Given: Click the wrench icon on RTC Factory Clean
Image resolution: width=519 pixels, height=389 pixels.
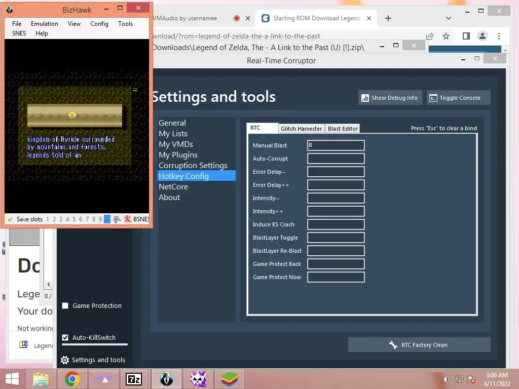Looking at the screenshot, I should click(x=393, y=345).
